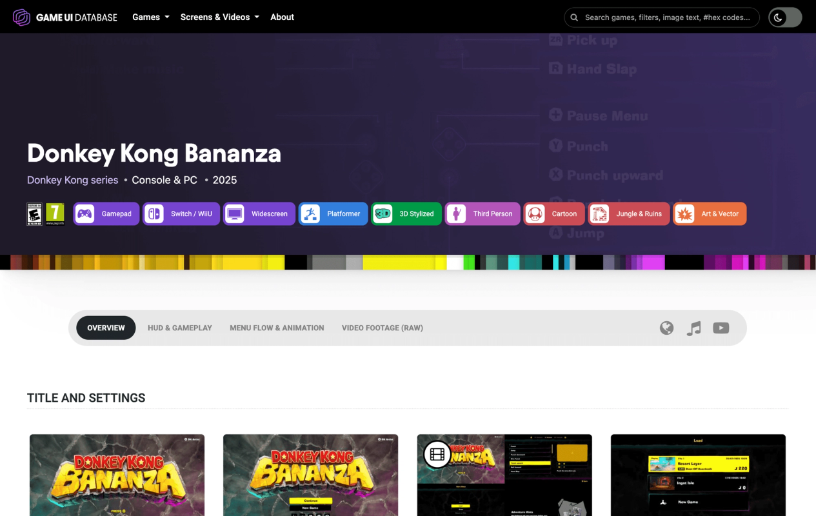Viewport: 816px width, 516px height.
Task: Expand the Screens & Videos dropdown
Action: click(x=219, y=17)
